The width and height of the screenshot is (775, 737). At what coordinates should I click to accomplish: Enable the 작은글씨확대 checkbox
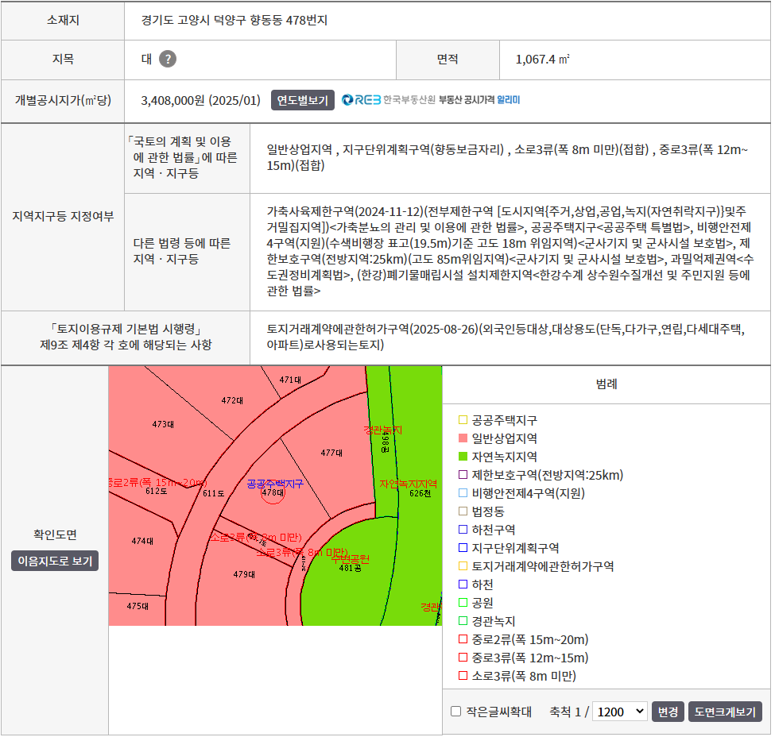tap(455, 712)
